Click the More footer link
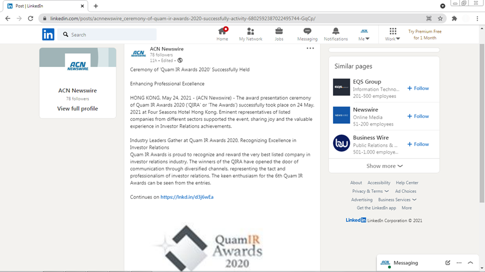This screenshot has width=485, height=272. (406, 208)
